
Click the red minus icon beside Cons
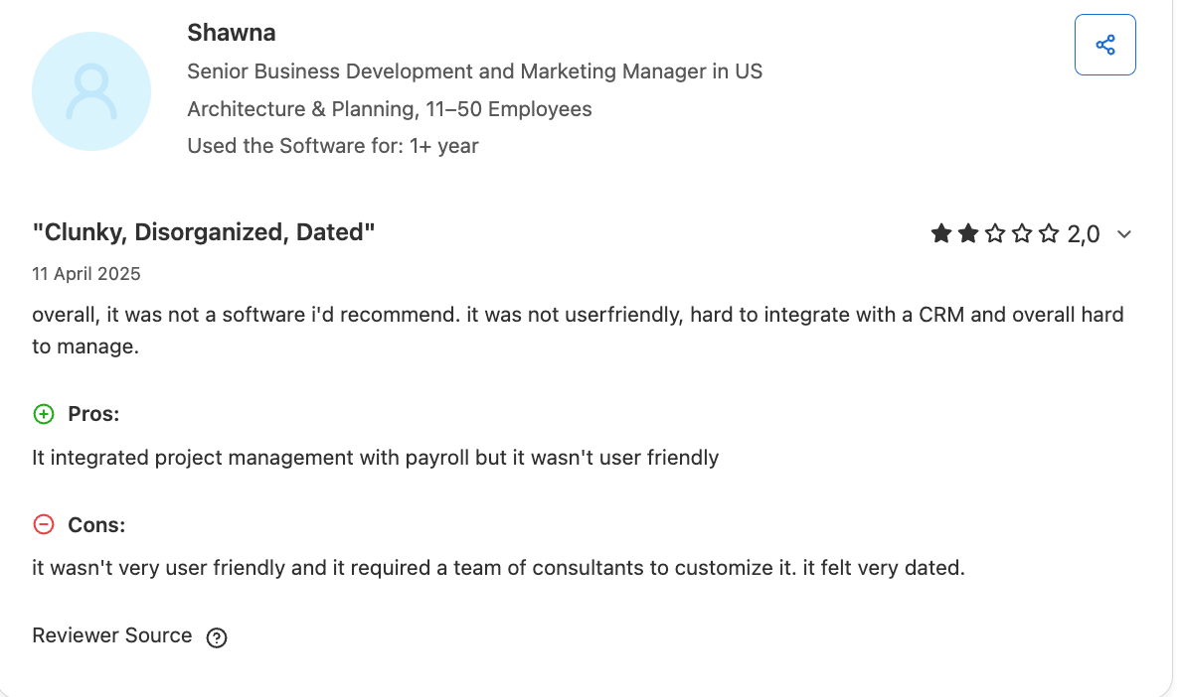[43, 524]
